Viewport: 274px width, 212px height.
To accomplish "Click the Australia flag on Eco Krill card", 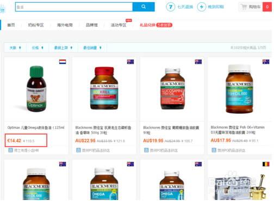I will pos(130,62).
